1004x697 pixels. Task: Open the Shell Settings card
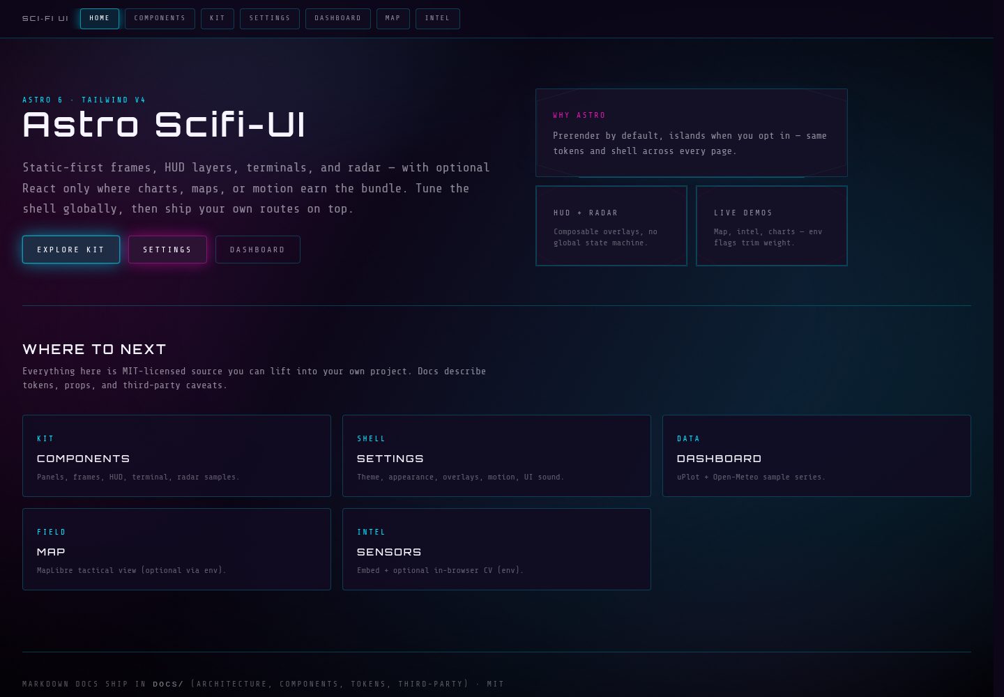point(496,456)
